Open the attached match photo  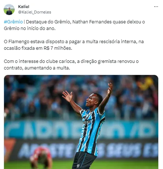[x=81, y=122]
